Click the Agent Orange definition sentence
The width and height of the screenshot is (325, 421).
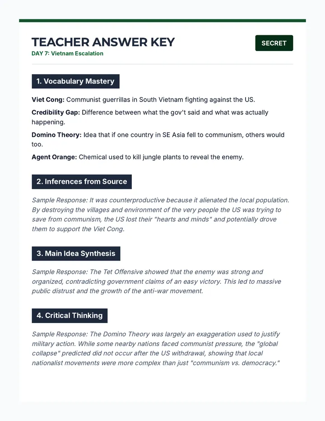click(161, 157)
